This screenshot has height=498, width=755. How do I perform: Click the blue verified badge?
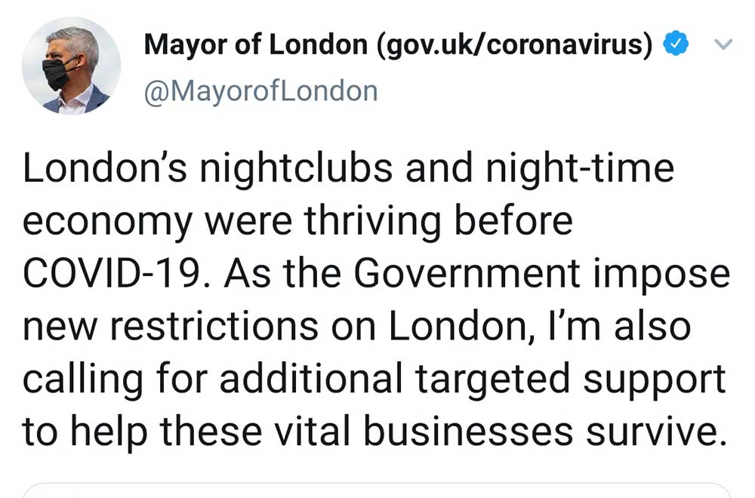[x=675, y=45]
